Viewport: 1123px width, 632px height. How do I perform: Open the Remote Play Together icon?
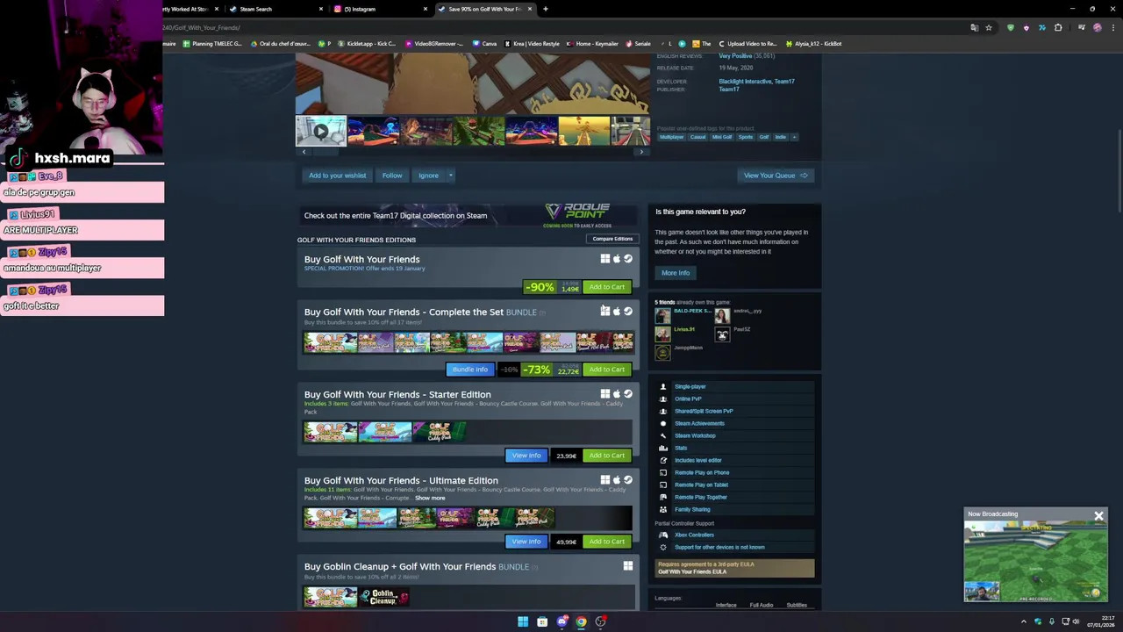(x=663, y=497)
